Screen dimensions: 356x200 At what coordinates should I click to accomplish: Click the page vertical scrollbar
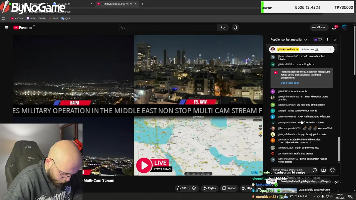pos(354,50)
